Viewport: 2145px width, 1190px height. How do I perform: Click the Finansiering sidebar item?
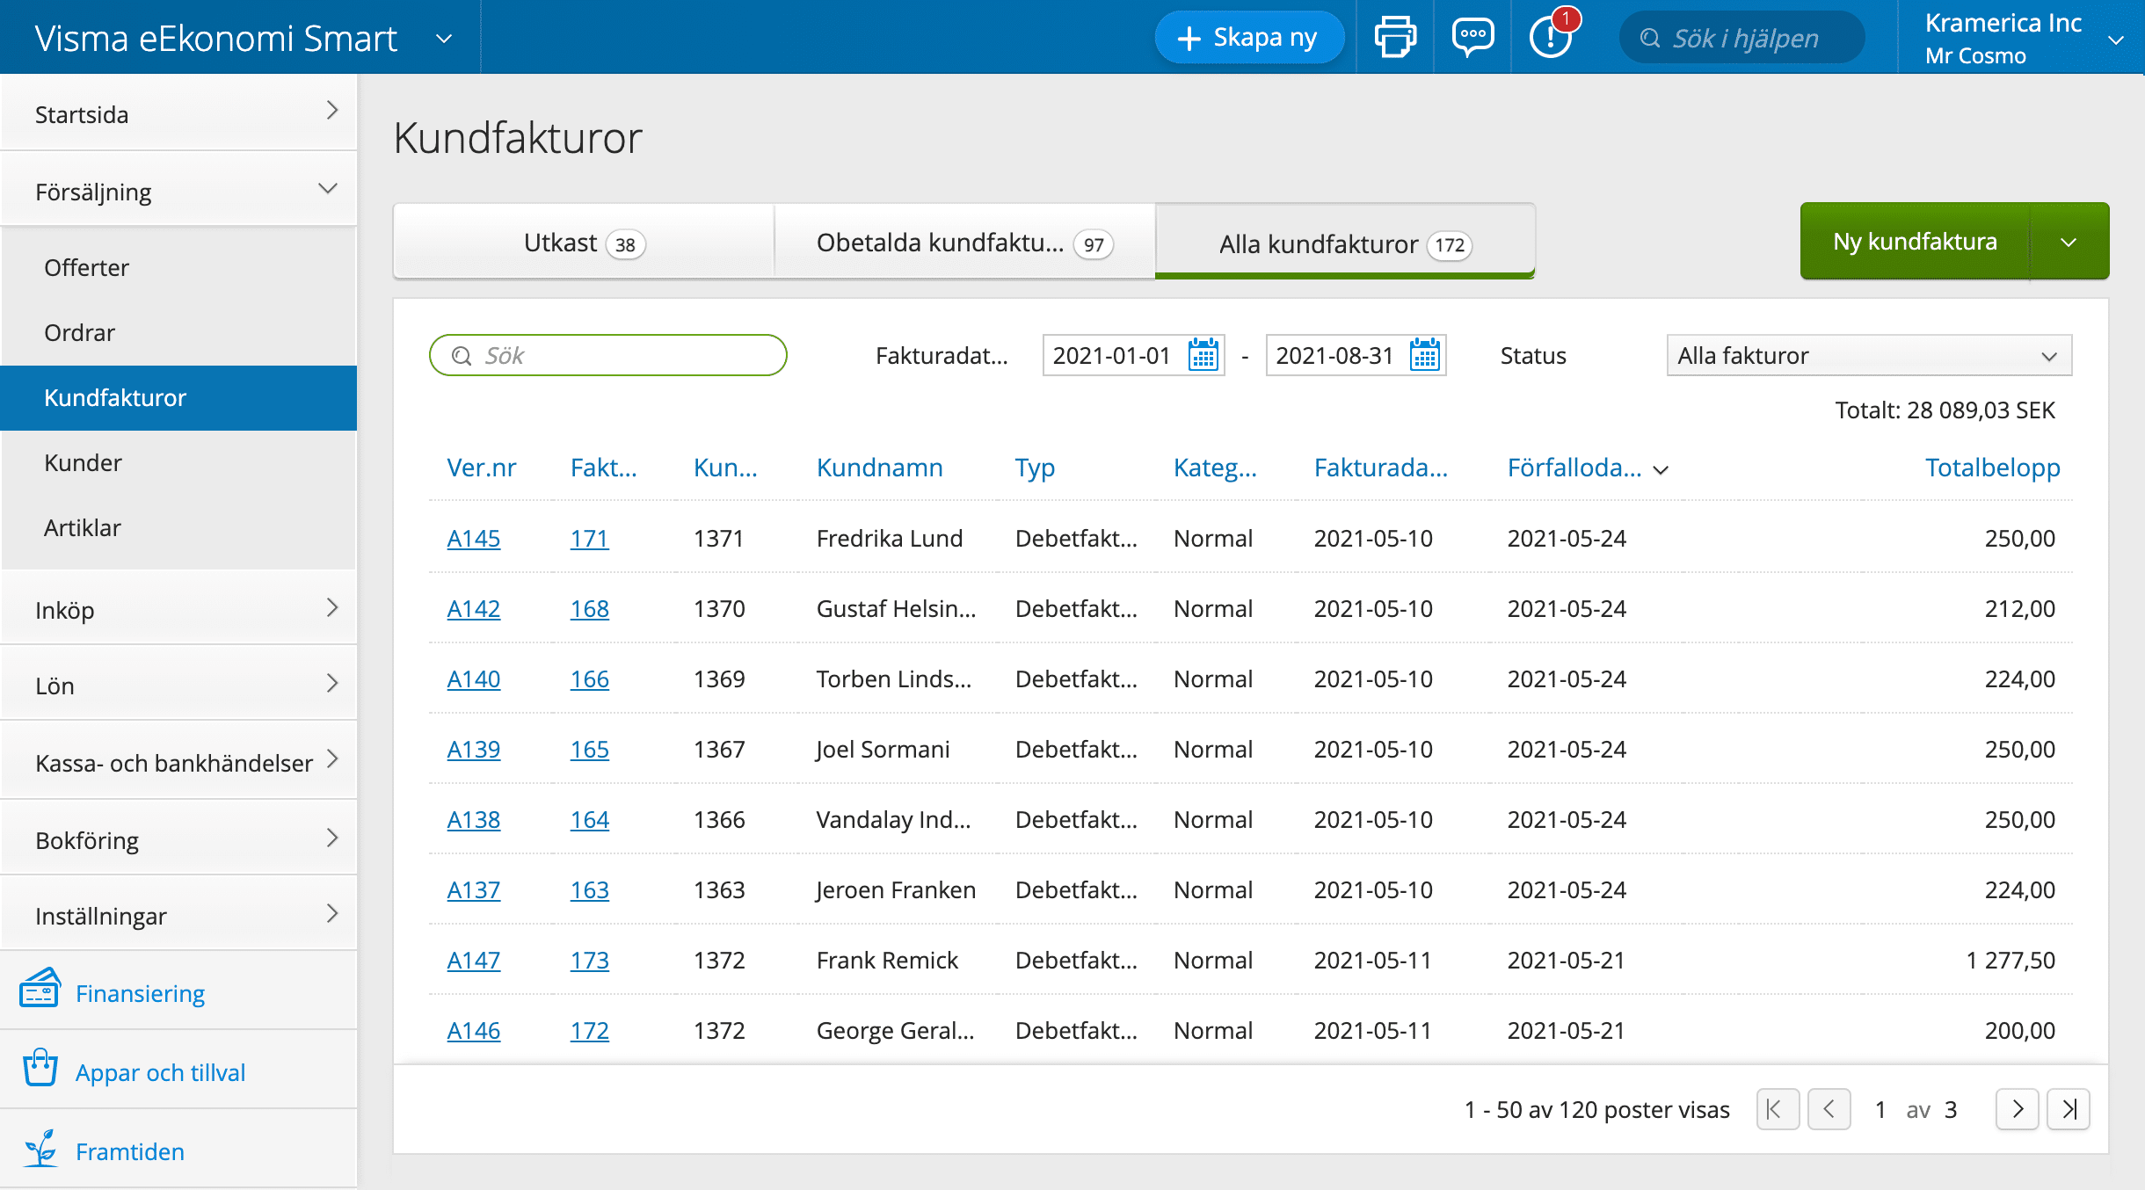139,993
